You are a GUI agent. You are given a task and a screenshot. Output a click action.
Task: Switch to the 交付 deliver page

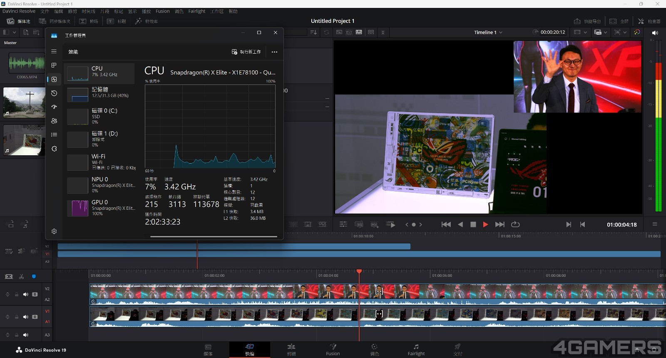tap(458, 350)
